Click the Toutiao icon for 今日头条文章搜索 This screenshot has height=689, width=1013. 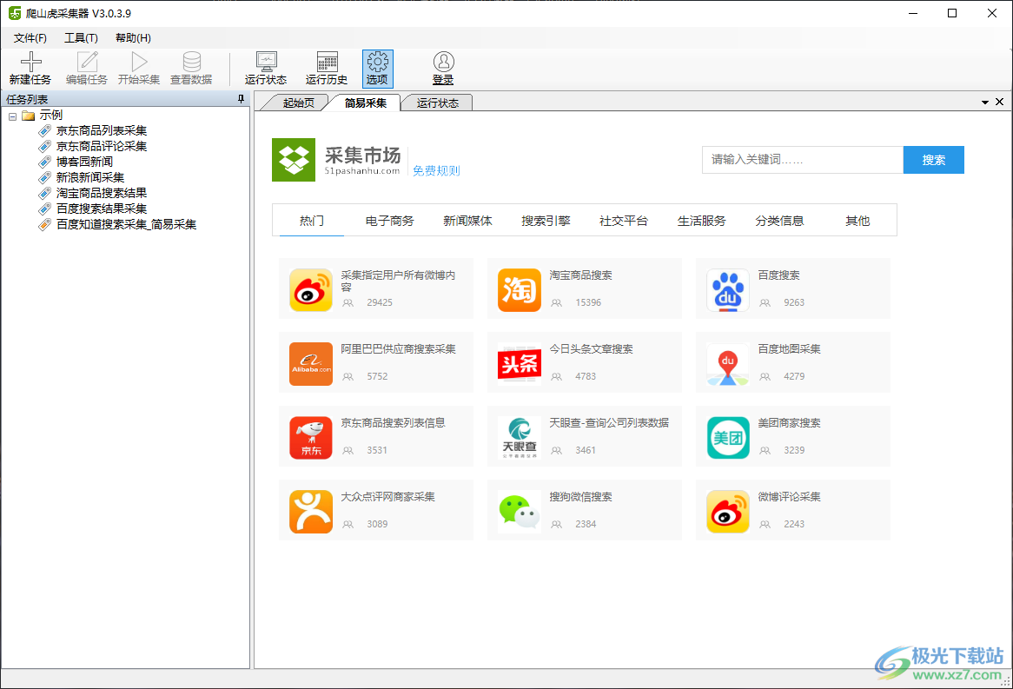click(520, 364)
